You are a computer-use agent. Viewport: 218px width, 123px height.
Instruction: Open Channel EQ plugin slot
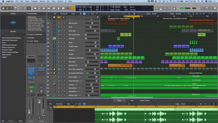pyautogui.click(x=31, y=68)
